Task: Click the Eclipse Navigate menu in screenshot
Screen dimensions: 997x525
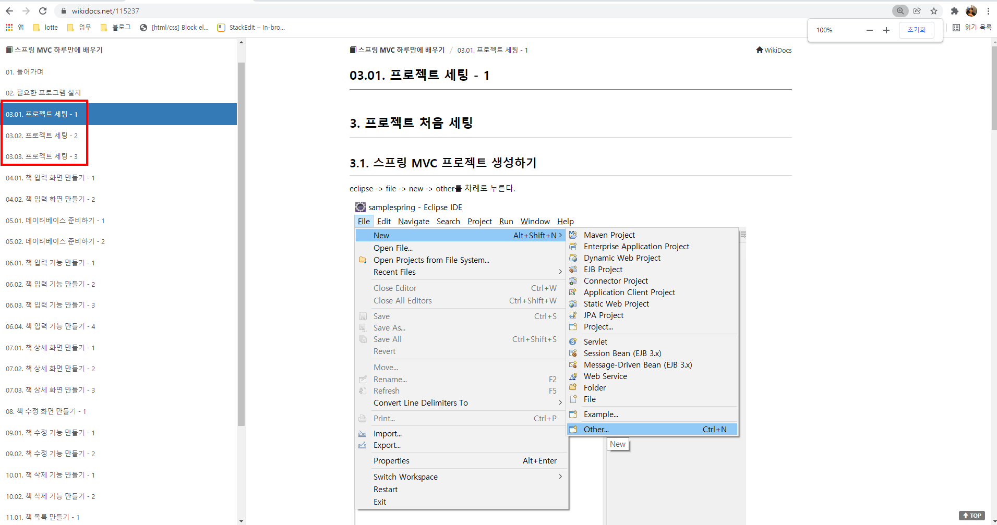Action: 414,222
